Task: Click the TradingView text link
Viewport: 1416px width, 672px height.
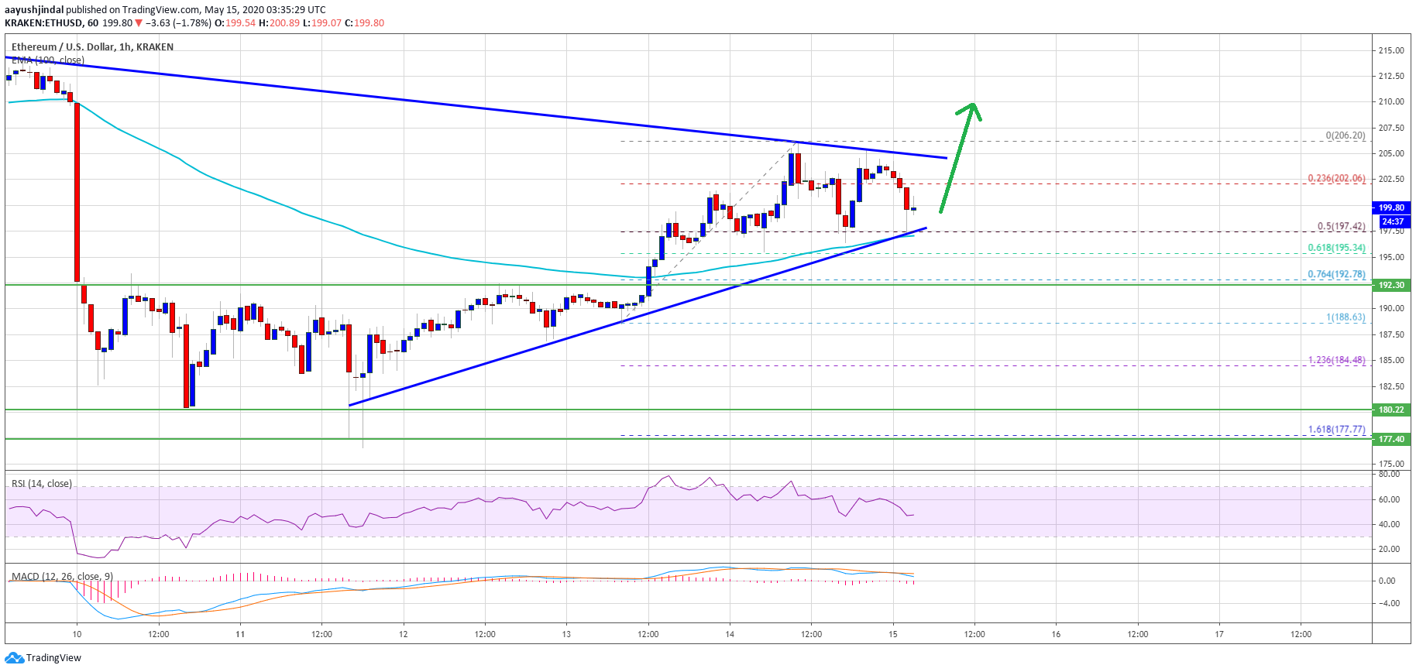Action: pos(53,658)
